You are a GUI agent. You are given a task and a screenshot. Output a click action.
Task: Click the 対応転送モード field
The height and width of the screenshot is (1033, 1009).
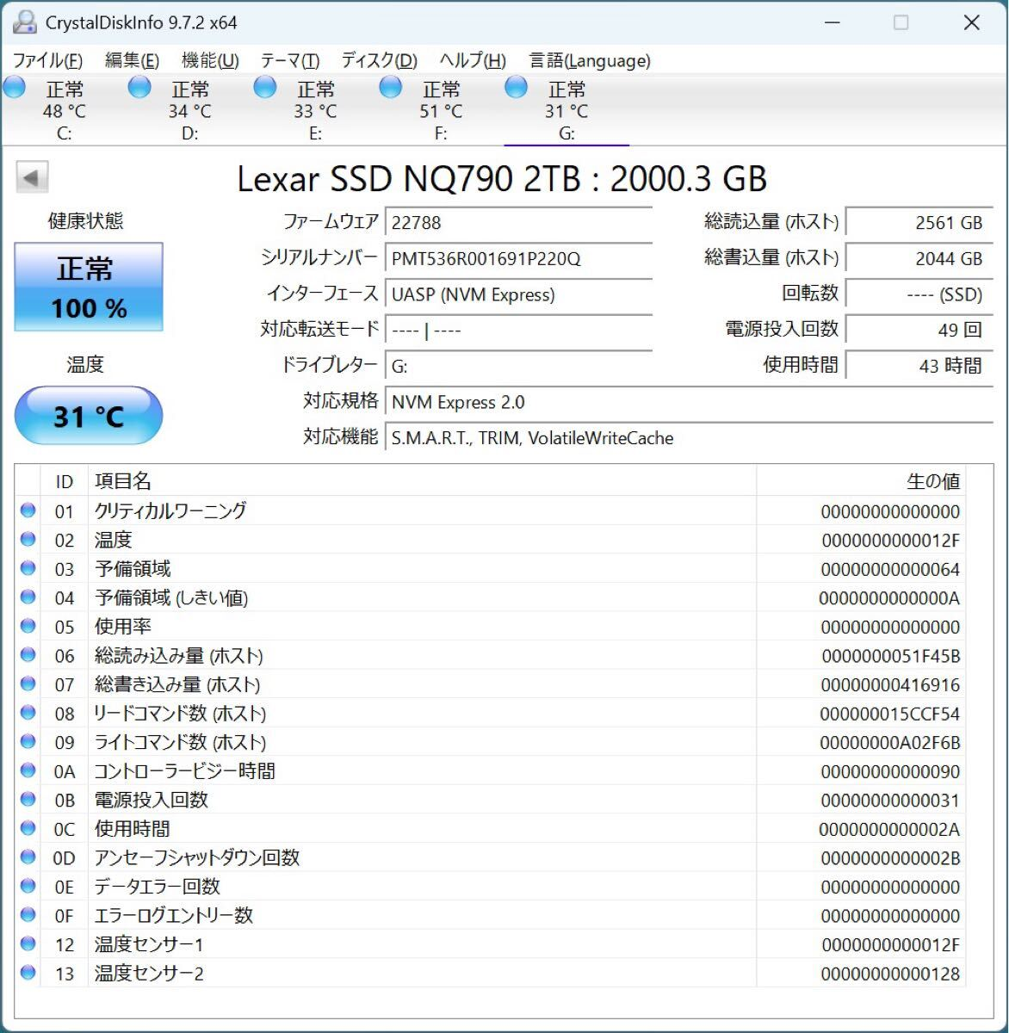(518, 331)
